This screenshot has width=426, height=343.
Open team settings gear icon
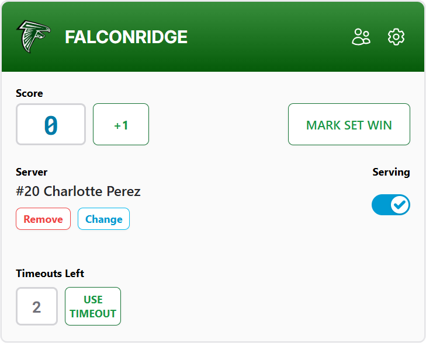point(396,37)
